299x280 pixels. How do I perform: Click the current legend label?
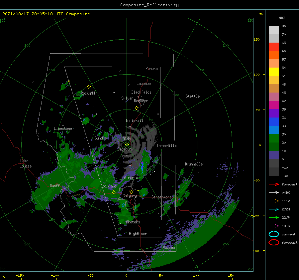pos(289,234)
